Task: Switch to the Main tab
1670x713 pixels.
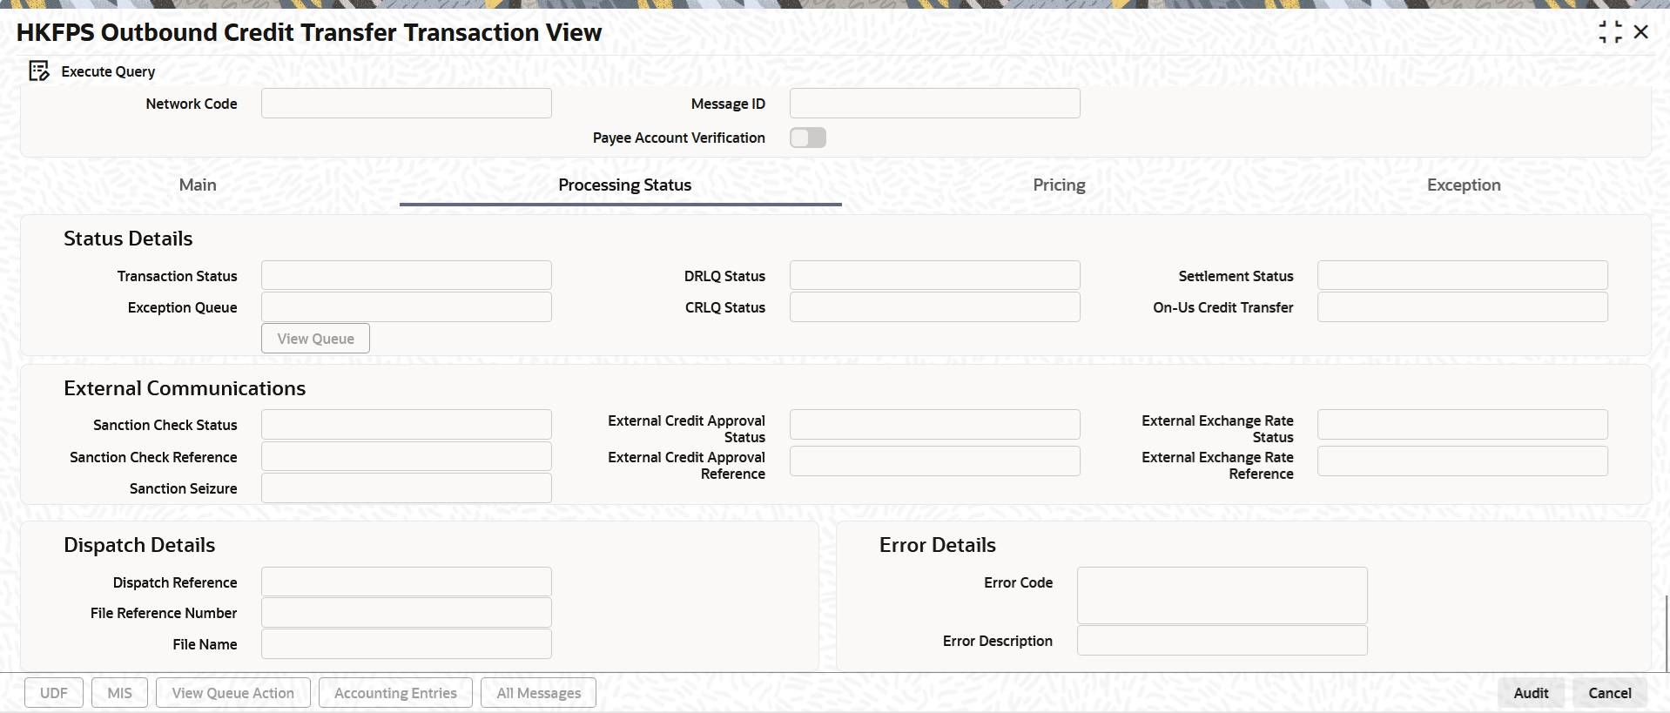Action: click(198, 185)
